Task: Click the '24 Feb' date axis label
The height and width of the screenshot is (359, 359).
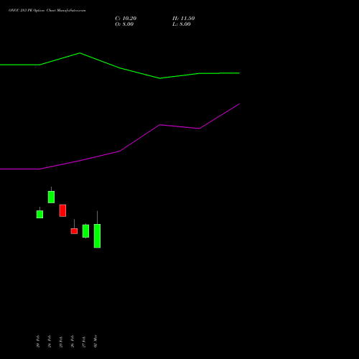Action: (50, 342)
